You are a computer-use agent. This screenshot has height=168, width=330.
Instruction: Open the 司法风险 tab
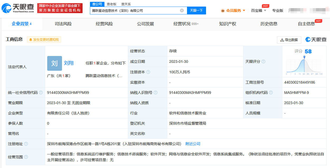tap(63, 24)
